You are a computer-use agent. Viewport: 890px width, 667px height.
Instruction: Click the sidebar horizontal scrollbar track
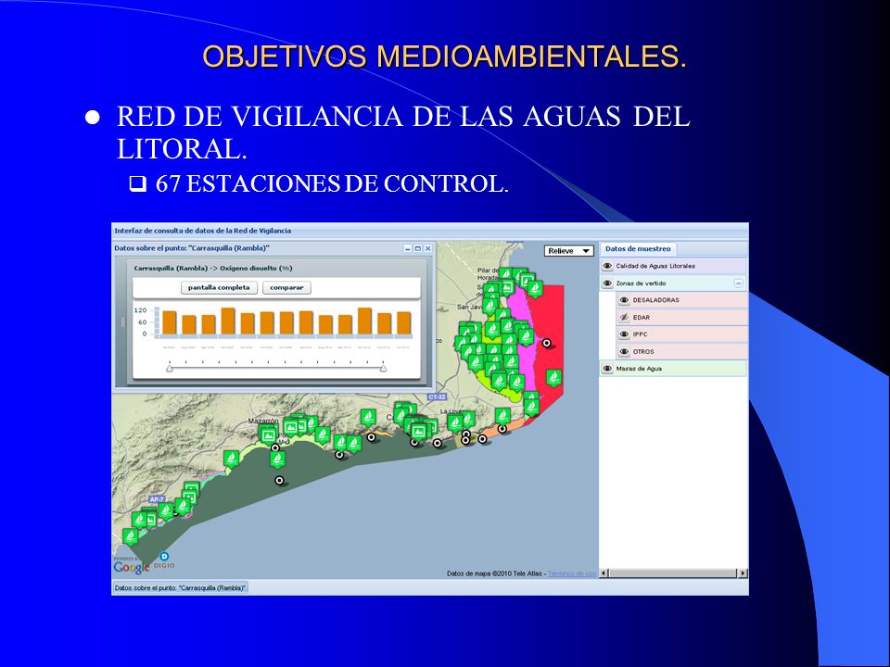[x=673, y=573]
